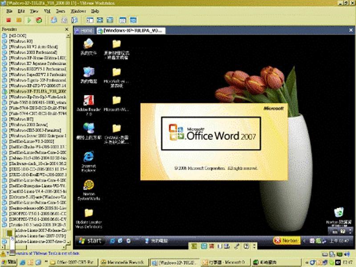
Task: Select [Windows 98] in Favorites list
Action: [x=20, y=41]
